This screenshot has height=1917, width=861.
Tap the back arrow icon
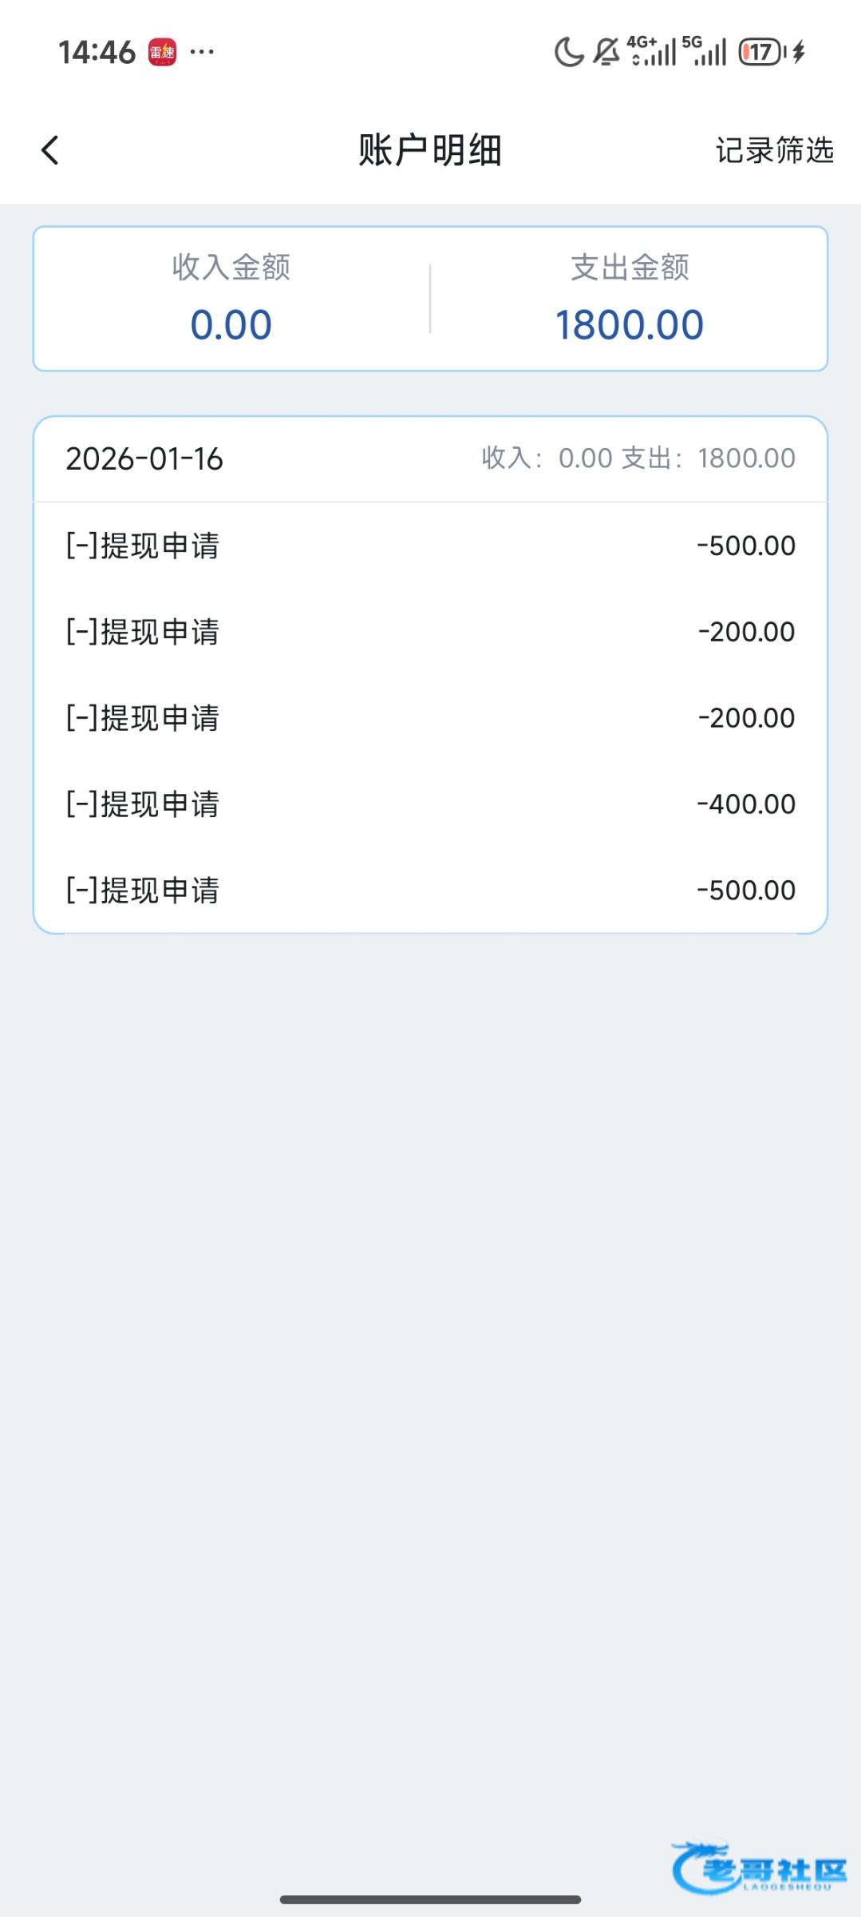49,150
